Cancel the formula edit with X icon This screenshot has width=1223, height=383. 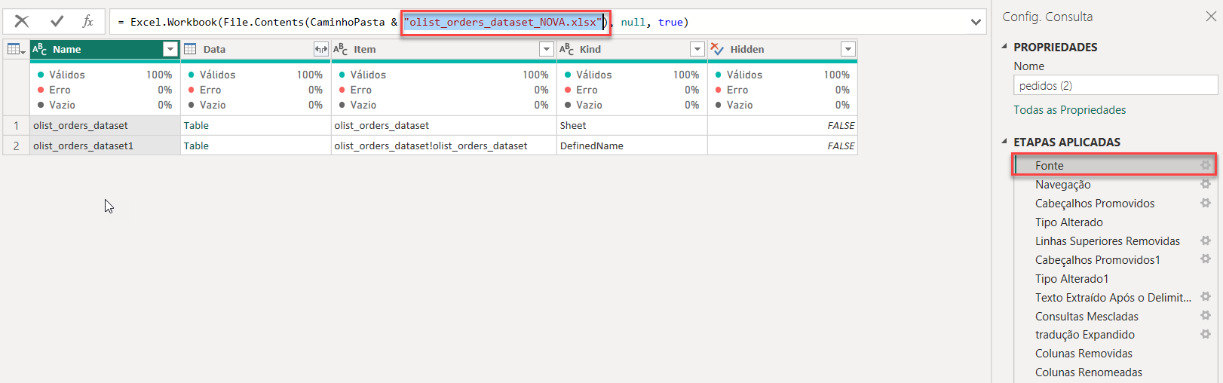tap(22, 21)
